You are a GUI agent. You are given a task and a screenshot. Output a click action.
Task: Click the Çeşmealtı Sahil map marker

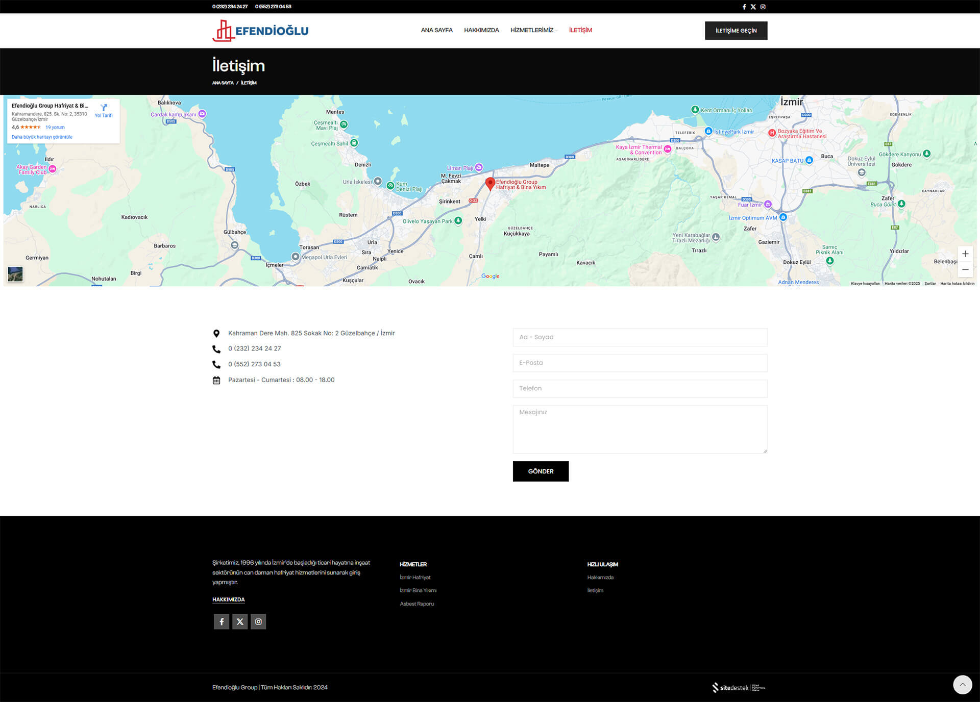point(354,143)
